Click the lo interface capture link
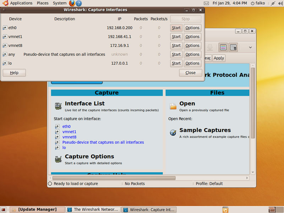284x213 pixels. pyautogui.click(x=64, y=148)
